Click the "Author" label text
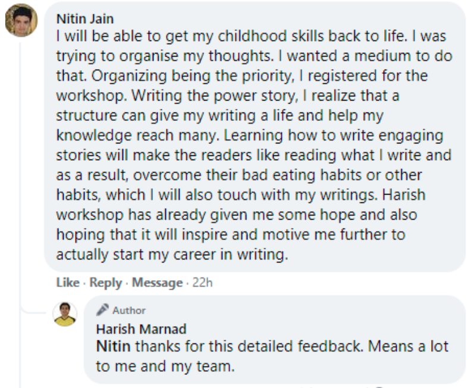 tap(129, 310)
